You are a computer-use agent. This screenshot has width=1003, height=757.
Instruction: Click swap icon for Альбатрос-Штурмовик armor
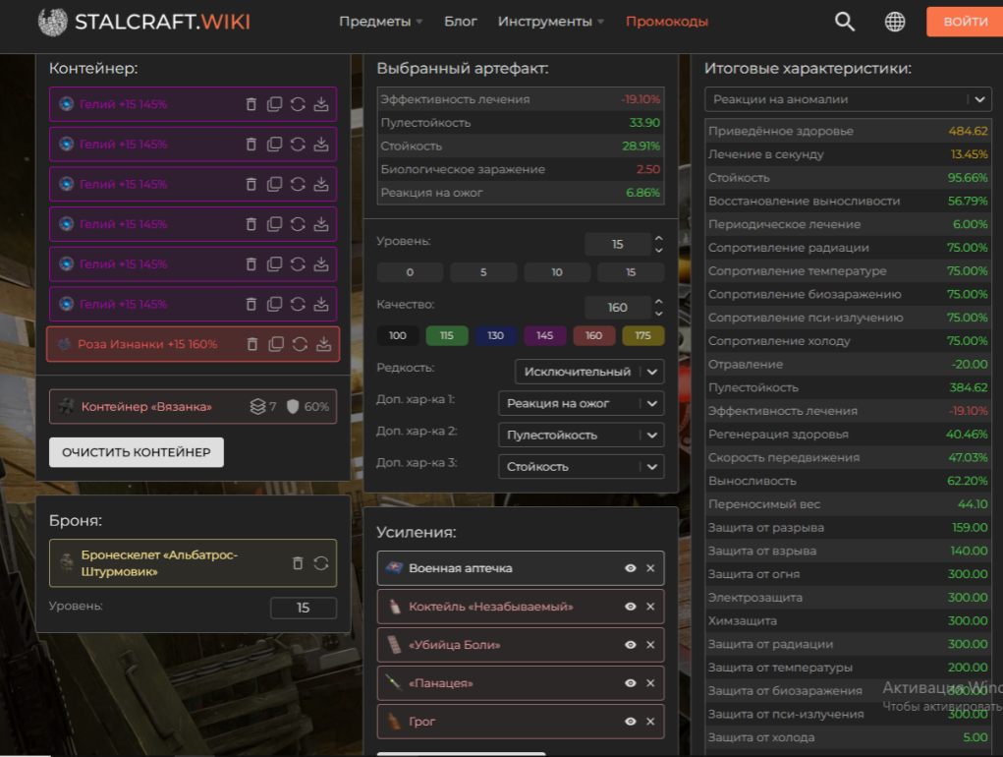pos(321,563)
